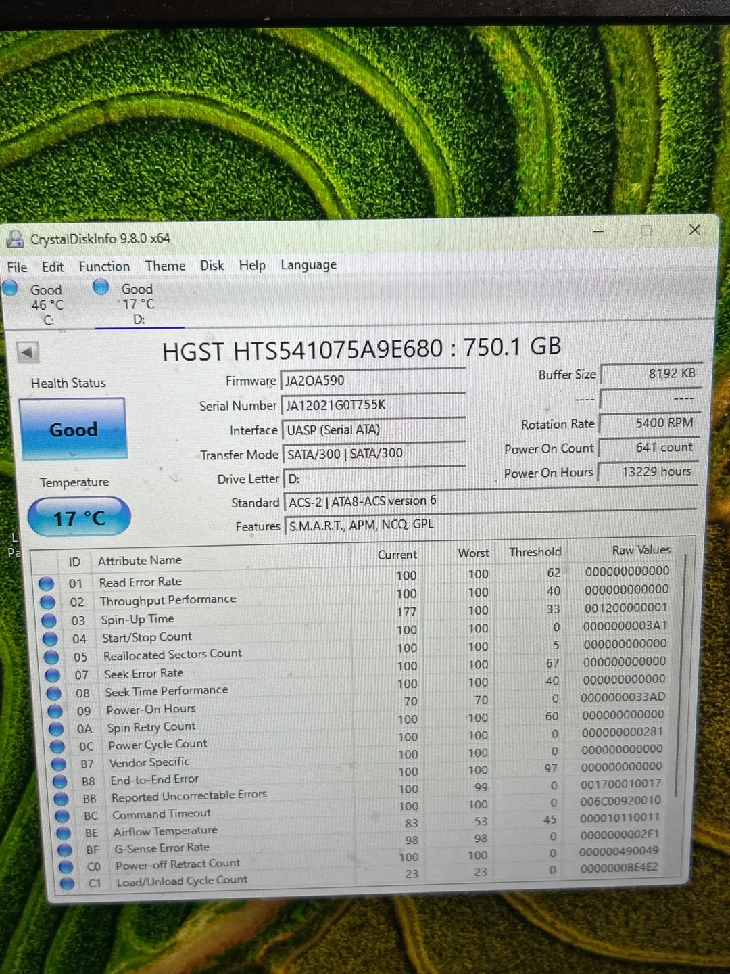This screenshot has width=730, height=974.
Task: Click the status dot for Seek Time Performance
Action: 54,693
